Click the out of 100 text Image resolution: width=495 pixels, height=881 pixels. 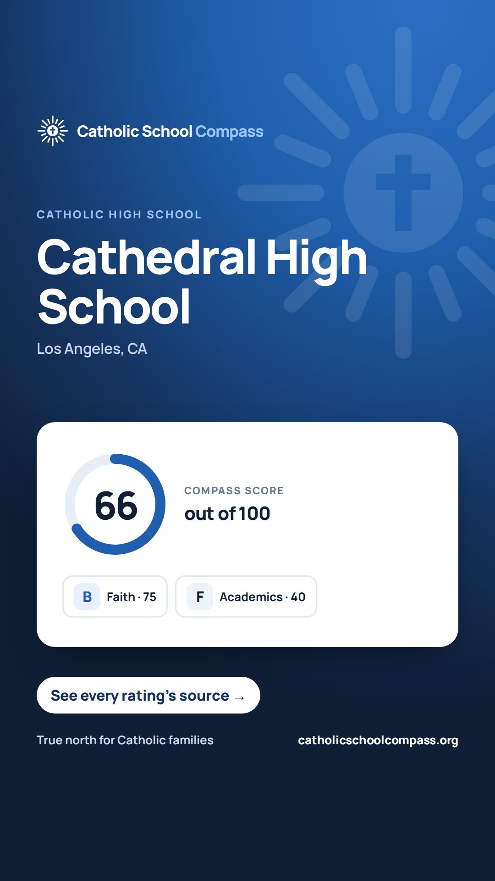pyautogui.click(x=227, y=513)
